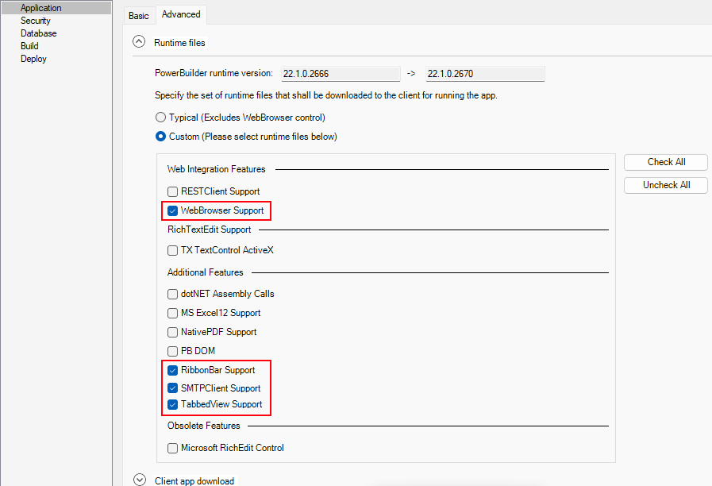Enable MS Excel12 Support checkbox
This screenshot has width=712, height=486.
coord(172,314)
